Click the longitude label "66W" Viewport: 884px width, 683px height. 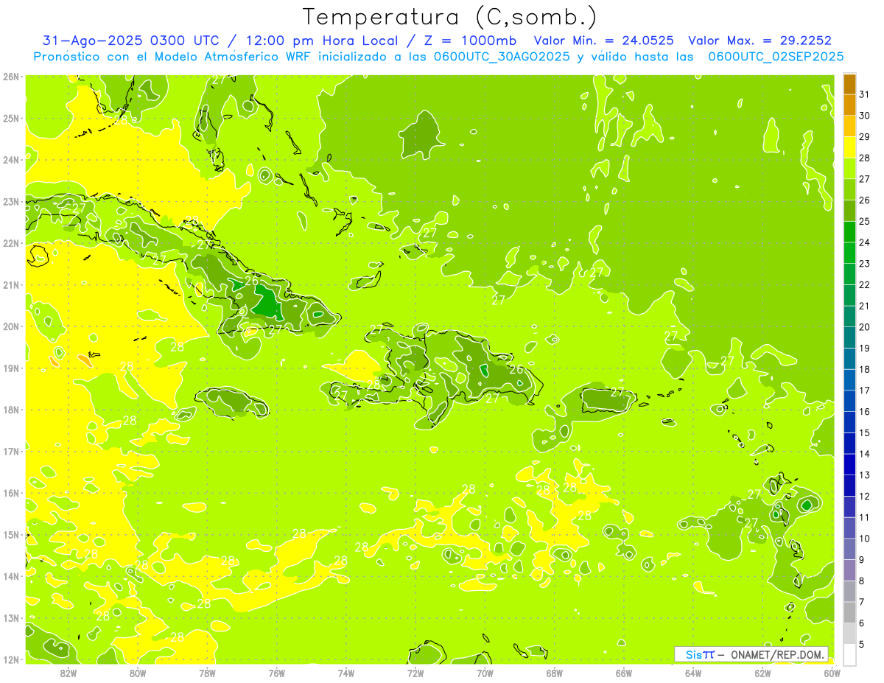(624, 673)
